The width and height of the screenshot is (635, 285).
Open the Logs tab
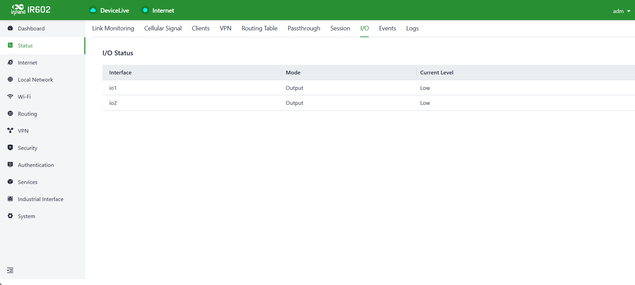click(412, 28)
